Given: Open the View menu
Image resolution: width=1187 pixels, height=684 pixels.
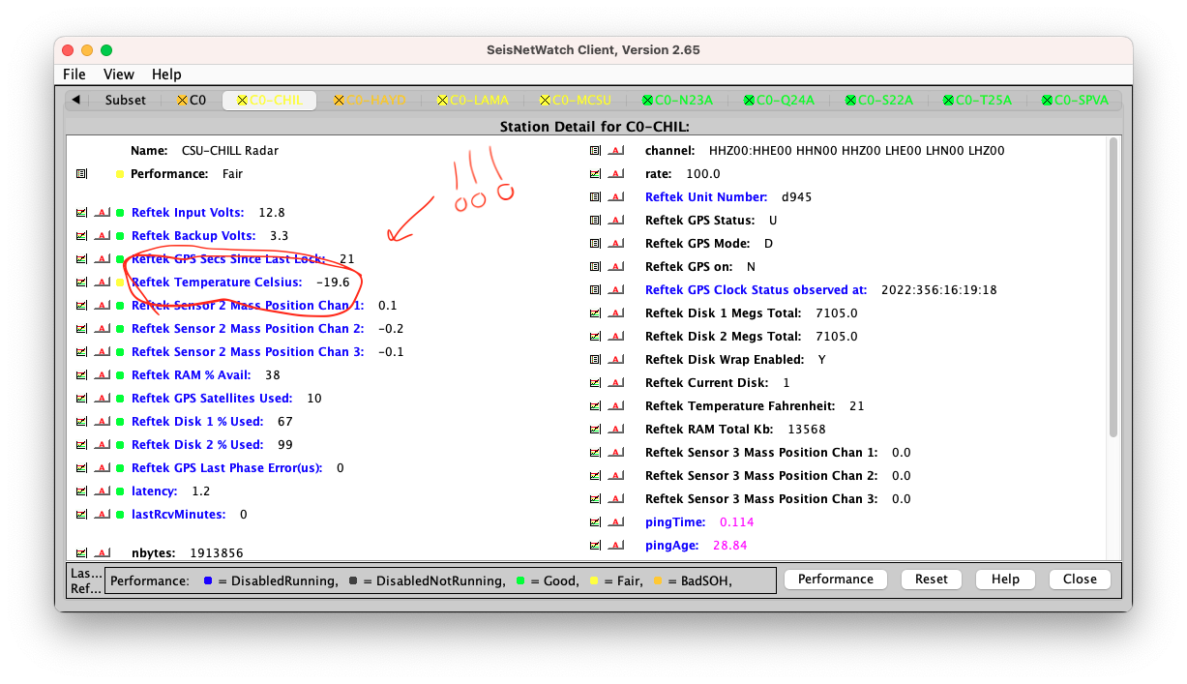Looking at the screenshot, I should pos(119,74).
